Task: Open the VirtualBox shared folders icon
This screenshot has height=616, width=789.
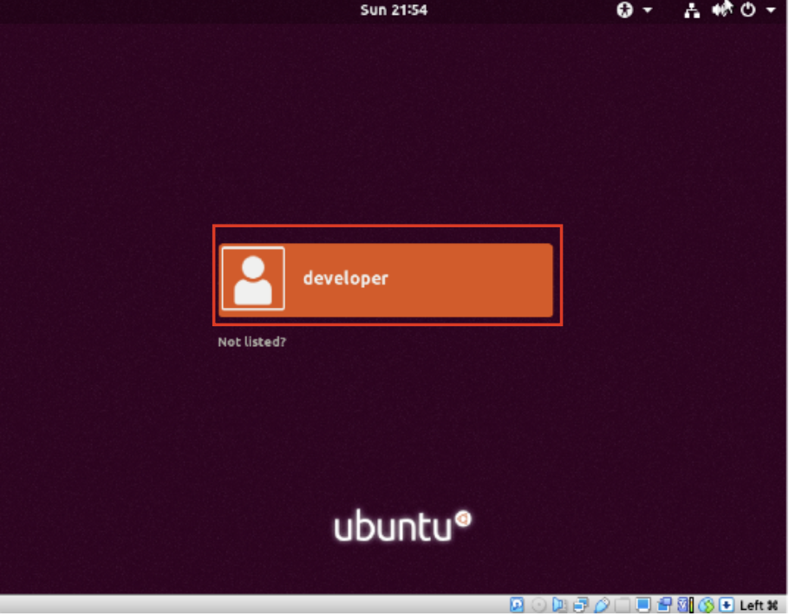Action: [623, 606]
